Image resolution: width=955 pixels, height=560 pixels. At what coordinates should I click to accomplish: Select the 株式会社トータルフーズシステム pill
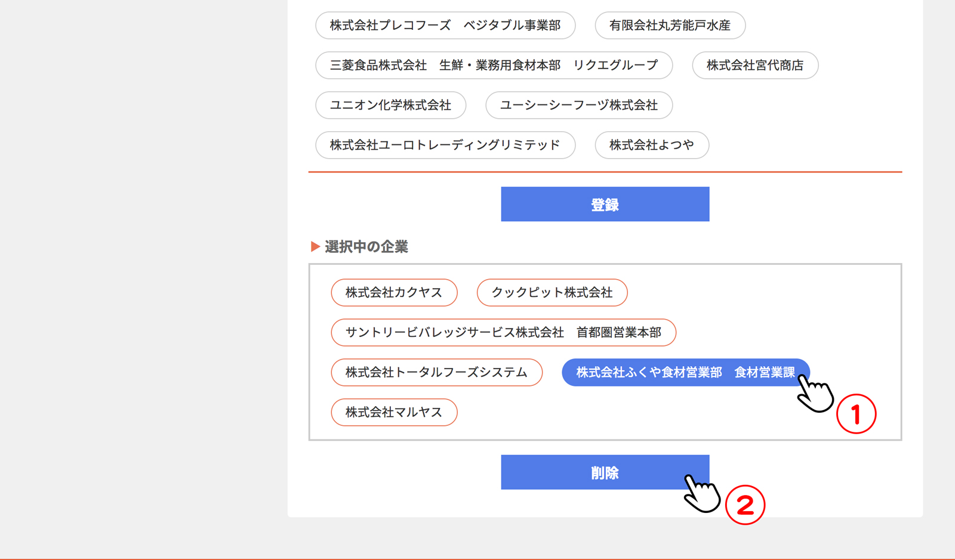(x=436, y=373)
